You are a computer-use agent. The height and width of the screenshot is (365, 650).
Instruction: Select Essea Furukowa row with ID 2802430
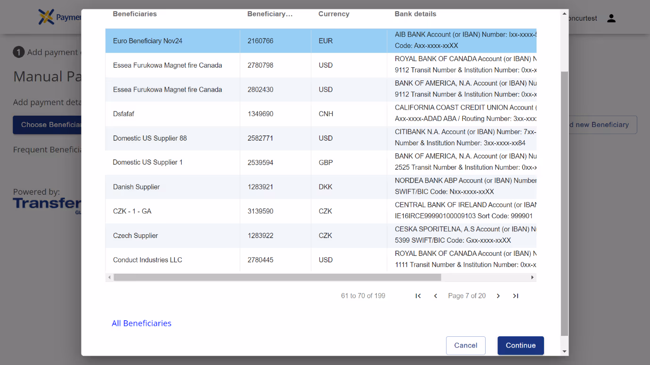coord(321,89)
